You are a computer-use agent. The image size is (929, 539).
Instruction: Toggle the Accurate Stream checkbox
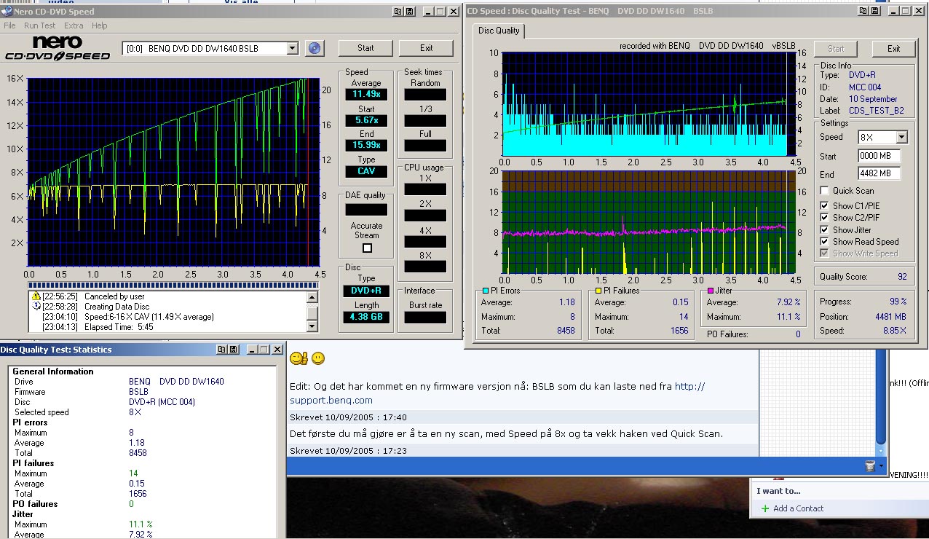(367, 248)
